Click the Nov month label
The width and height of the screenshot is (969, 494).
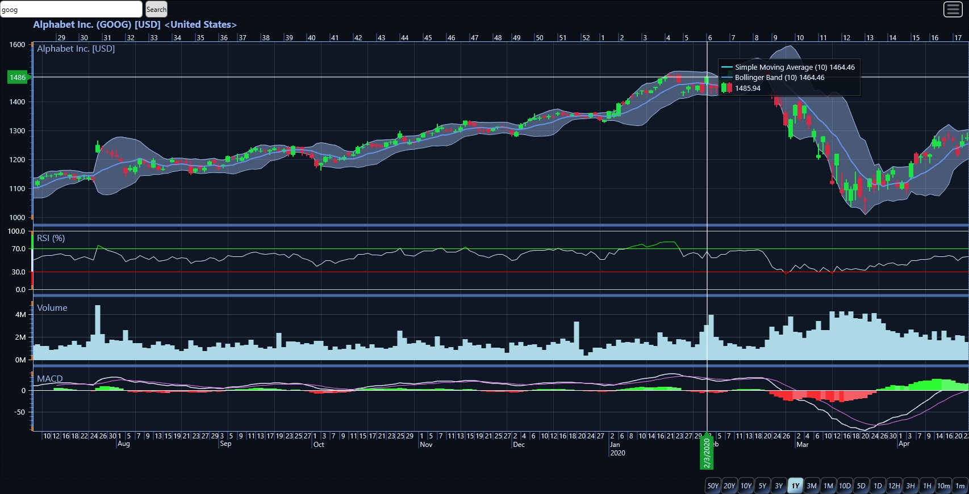[426, 444]
